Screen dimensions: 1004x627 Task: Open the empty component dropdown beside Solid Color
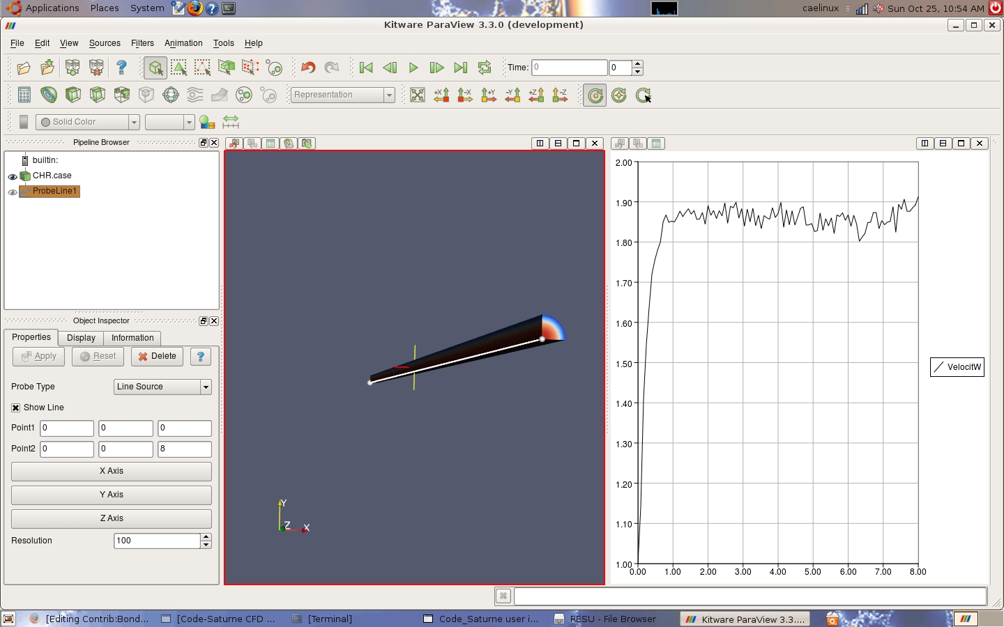(x=169, y=122)
